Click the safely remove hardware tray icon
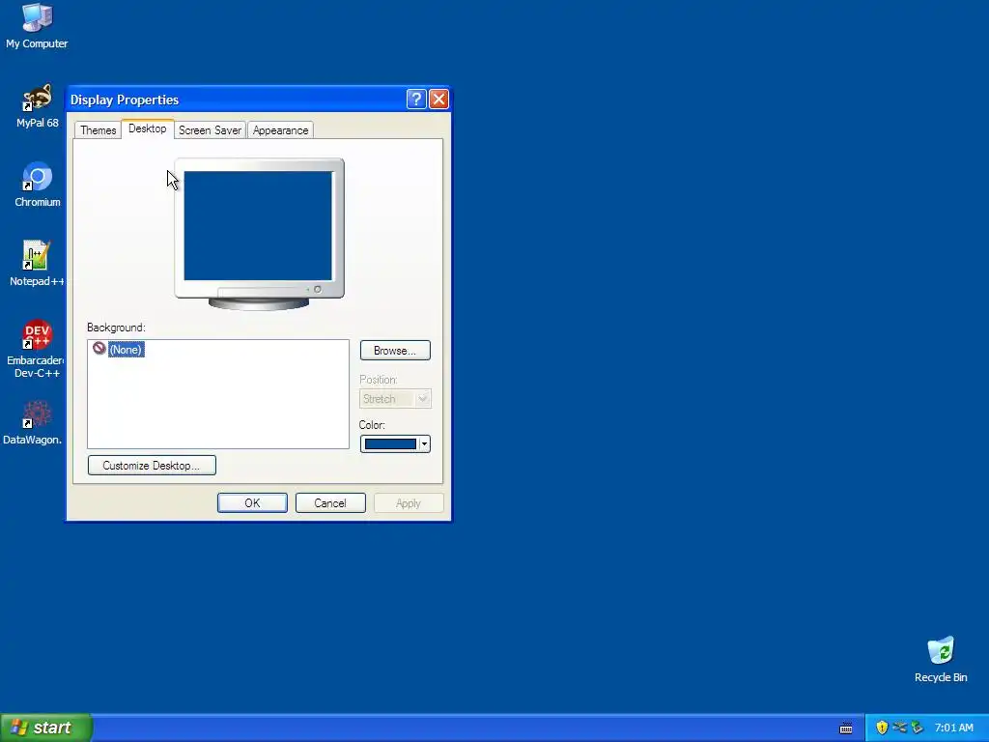989x742 pixels. pos(918,728)
